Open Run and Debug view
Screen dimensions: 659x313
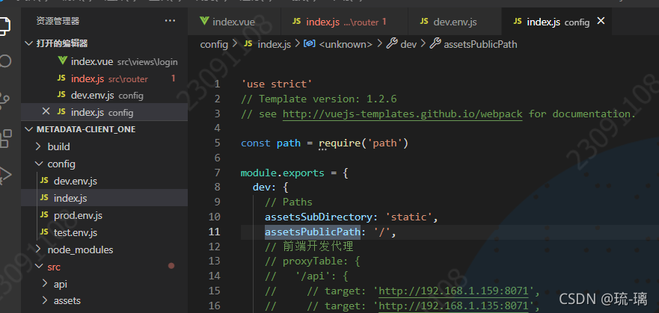[x=5, y=175]
